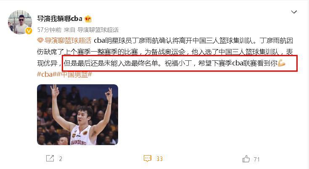This screenshot has height=169, width=309.
Task: View the attached basketball player photo
Action: click(77, 114)
